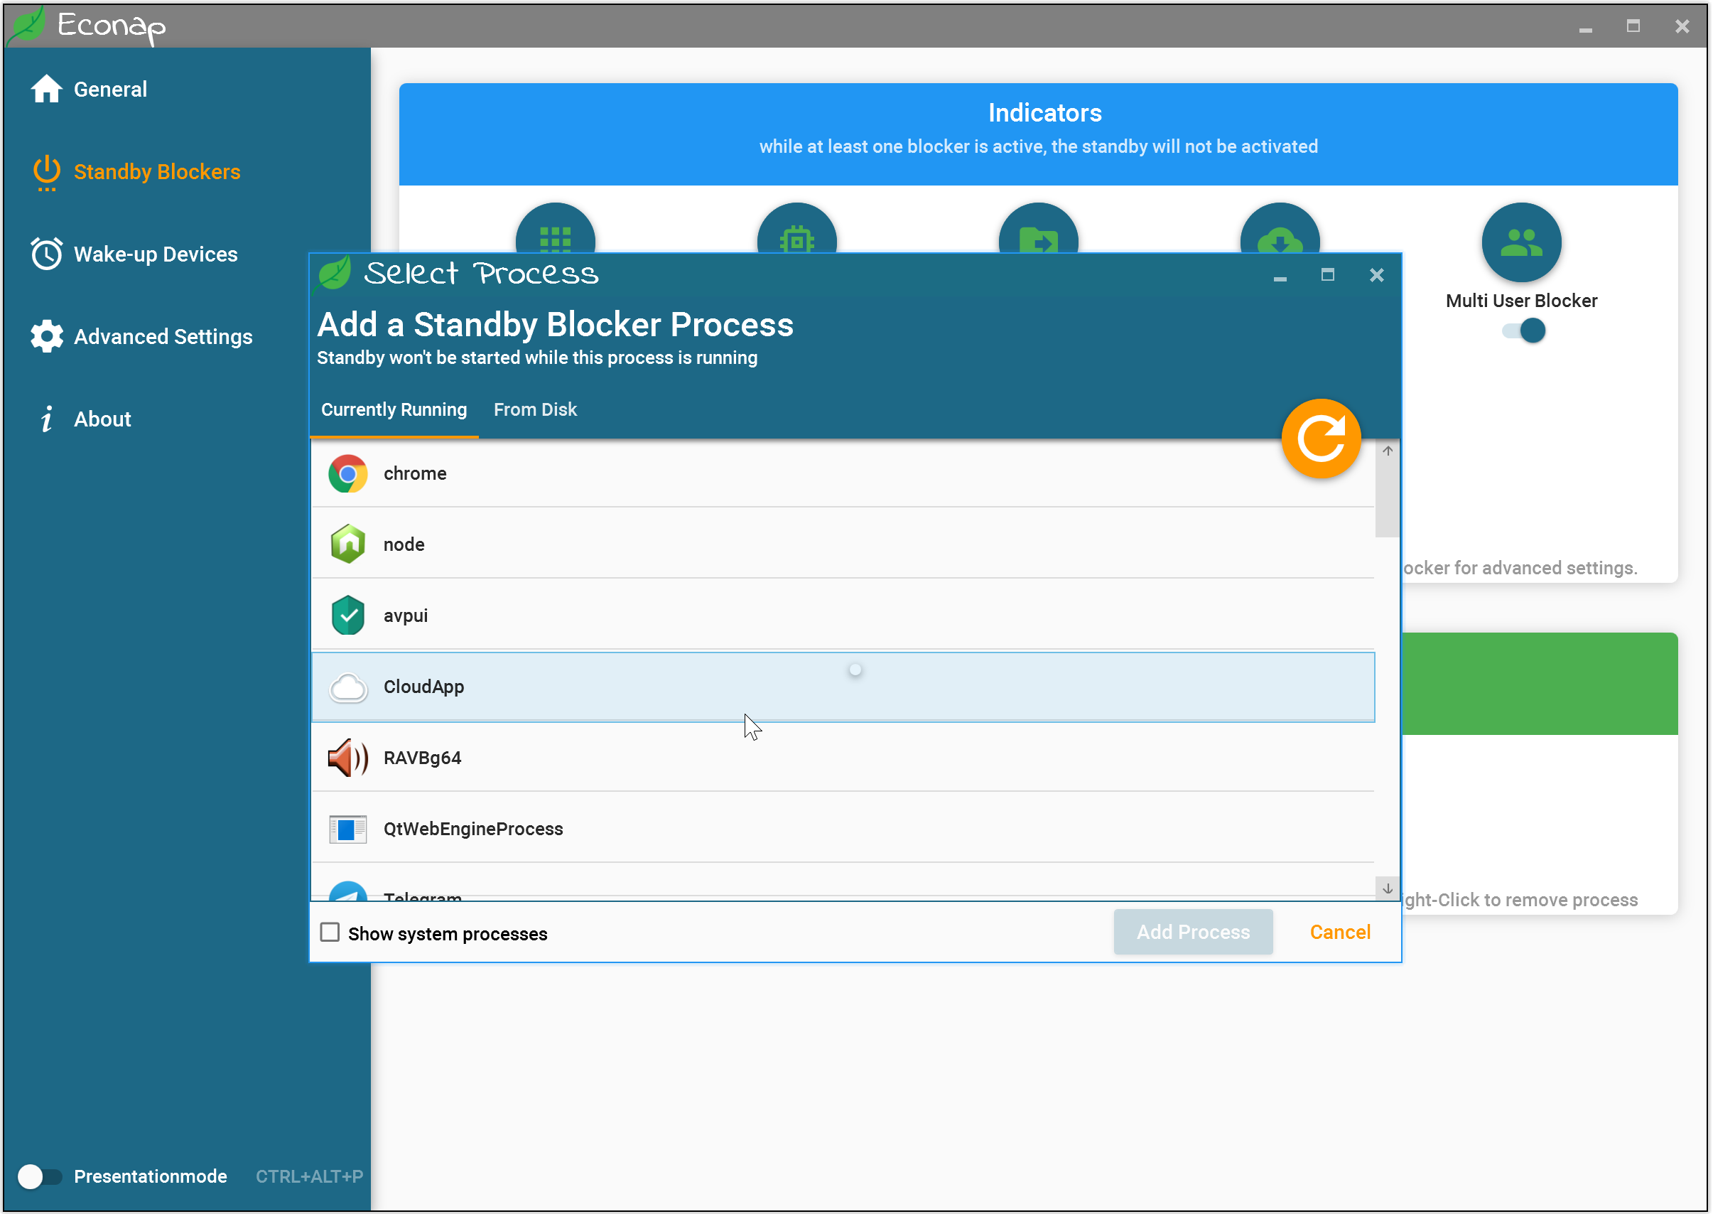Open Advanced Settings gear section
1713x1214 pixels.
(162, 336)
